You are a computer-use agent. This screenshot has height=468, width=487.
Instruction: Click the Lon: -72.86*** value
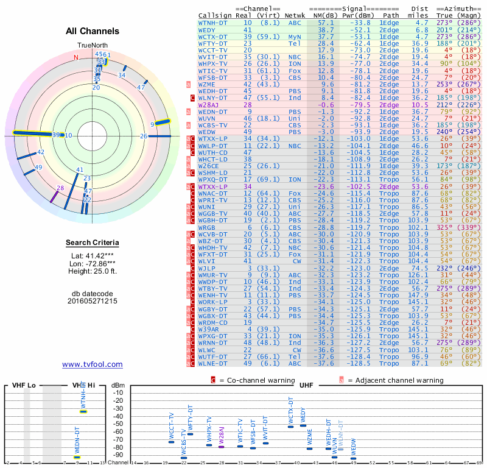tap(93, 264)
